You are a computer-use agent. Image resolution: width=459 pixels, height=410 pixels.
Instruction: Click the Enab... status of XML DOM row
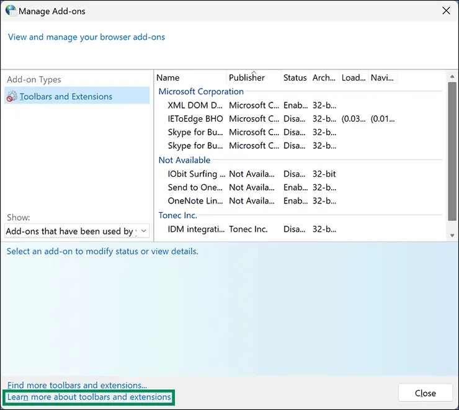coord(295,105)
